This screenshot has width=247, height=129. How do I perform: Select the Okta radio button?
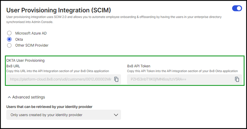[x=9, y=39]
